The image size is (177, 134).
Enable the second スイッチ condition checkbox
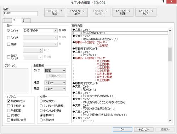tap(8, 38)
